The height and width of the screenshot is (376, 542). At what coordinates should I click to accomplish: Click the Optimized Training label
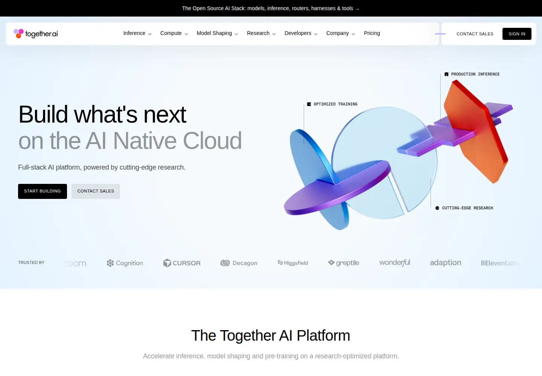(332, 104)
